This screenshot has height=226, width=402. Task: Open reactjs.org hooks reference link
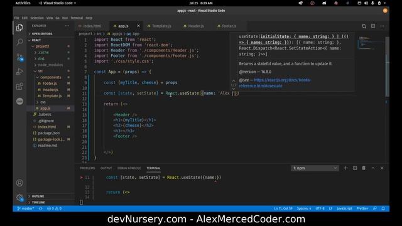[275, 83]
